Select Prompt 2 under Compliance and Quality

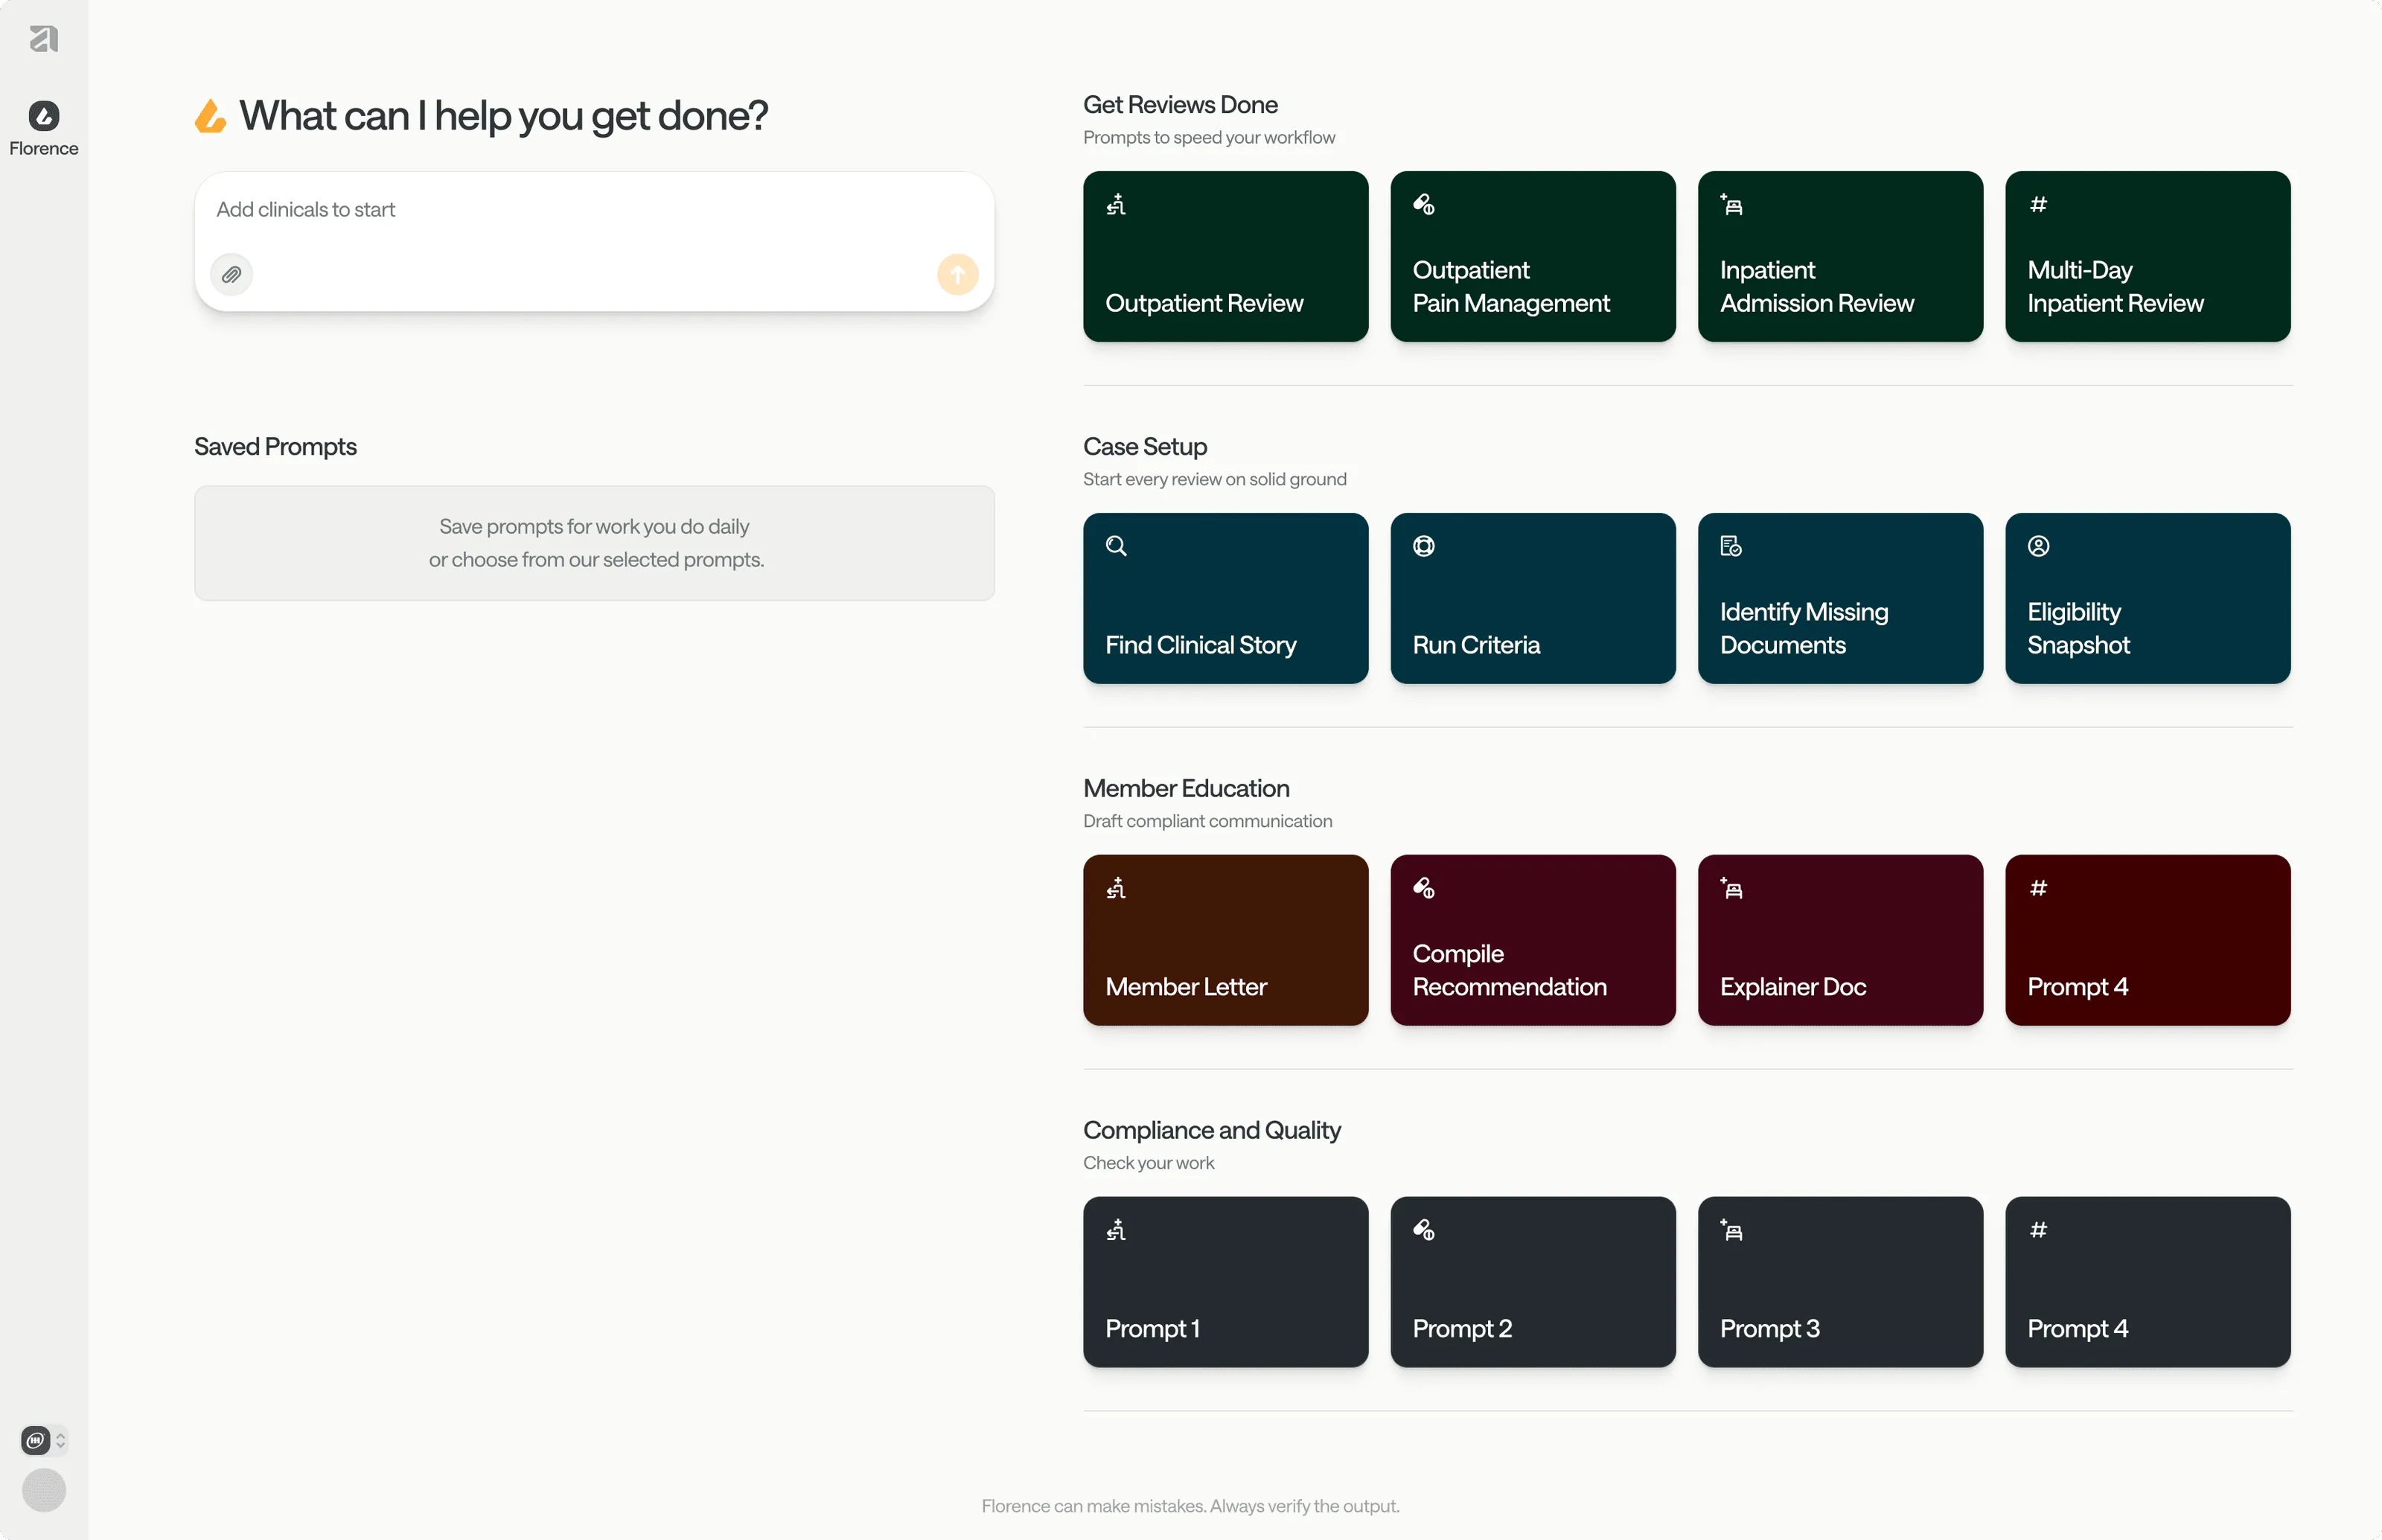coord(1532,1282)
